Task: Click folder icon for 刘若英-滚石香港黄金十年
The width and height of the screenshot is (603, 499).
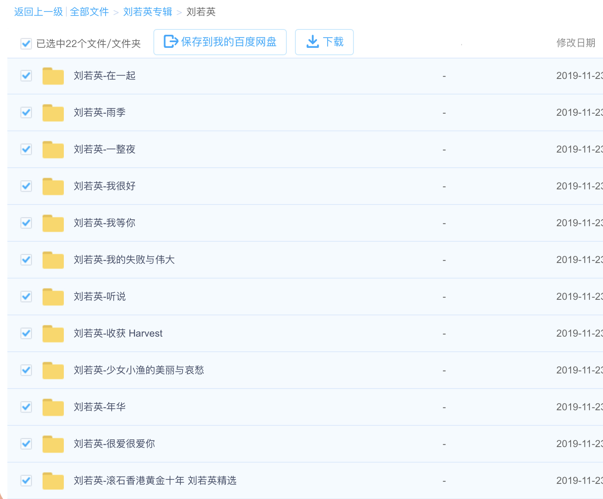Action: 53,481
